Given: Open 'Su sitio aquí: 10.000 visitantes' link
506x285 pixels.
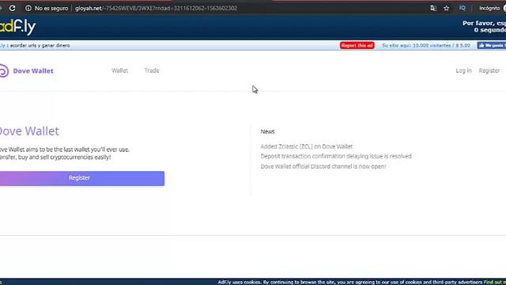Looking at the screenshot, I should (426, 46).
